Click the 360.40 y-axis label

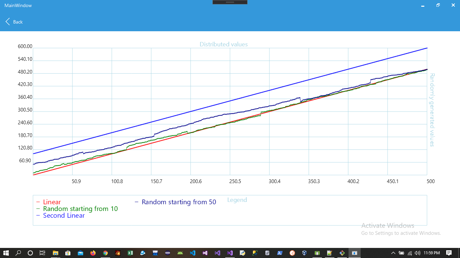(x=25, y=97)
